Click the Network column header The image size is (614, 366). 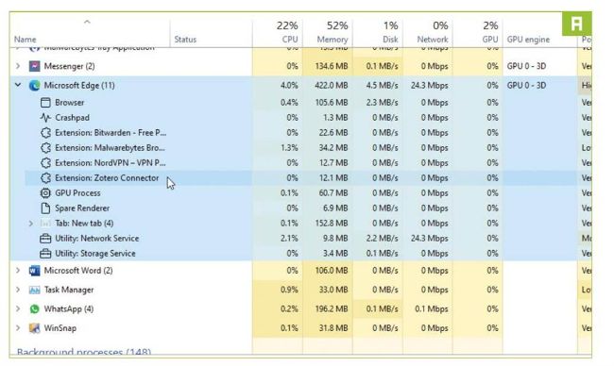[428, 32]
